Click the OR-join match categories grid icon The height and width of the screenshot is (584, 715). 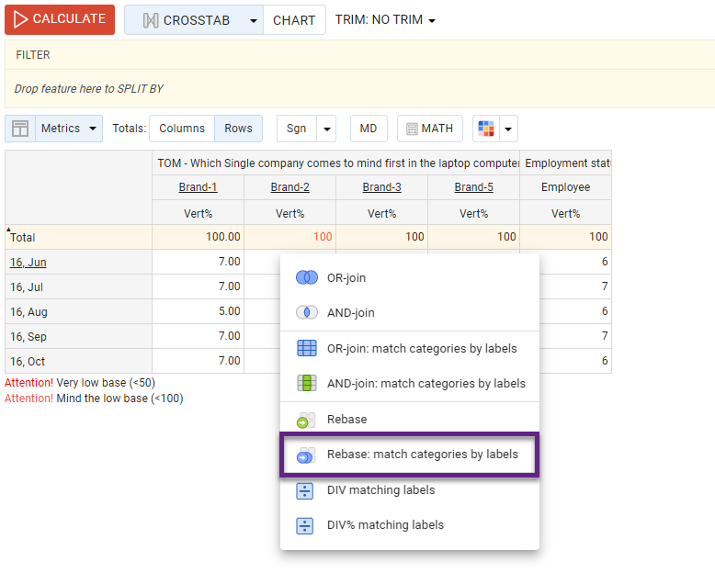306,349
